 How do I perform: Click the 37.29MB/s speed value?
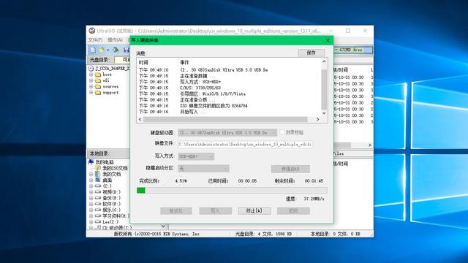(x=314, y=199)
